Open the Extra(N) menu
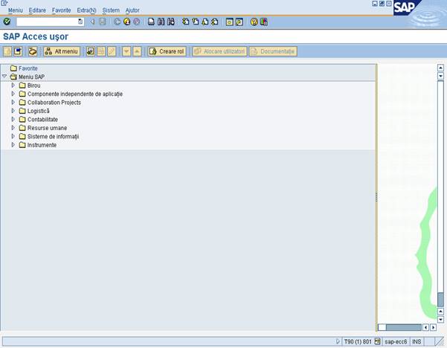This screenshot has width=447, height=348. coord(86,10)
